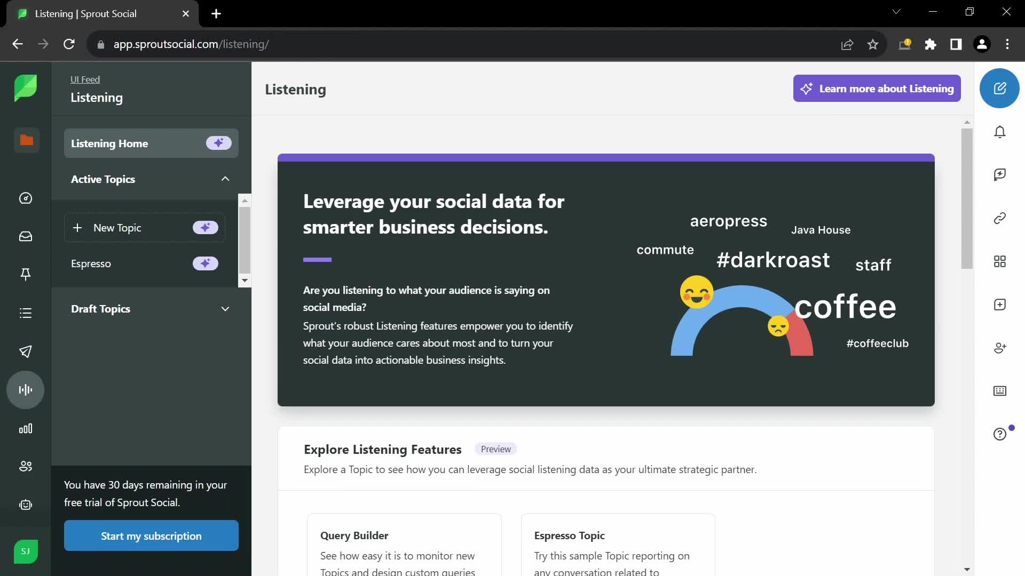Toggle the Espresso topic switch
This screenshot has height=576, width=1025.
[205, 263]
